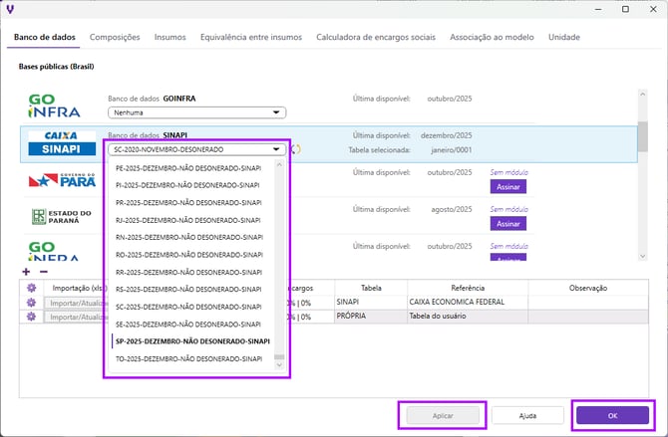Click the Estado do Paraná logo

pos(61,216)
